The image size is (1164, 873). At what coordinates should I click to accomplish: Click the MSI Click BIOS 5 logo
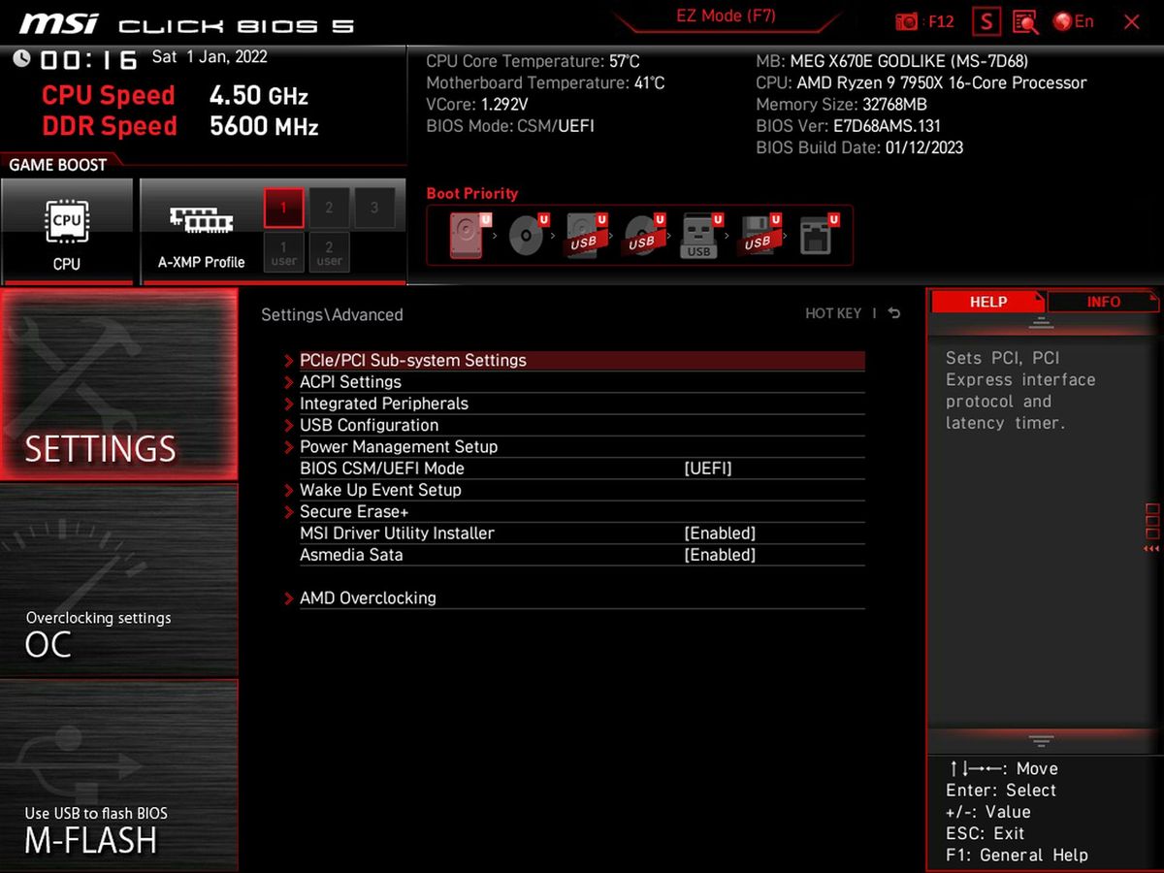pos(186,24)
